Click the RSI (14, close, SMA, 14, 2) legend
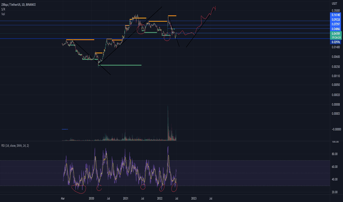343x202 pixels. coord(15,146)
